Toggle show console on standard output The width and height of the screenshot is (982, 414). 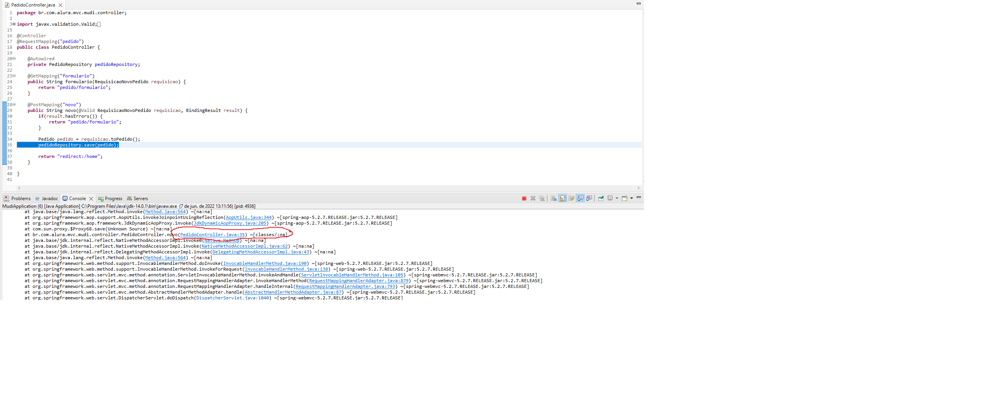point(580,198)
